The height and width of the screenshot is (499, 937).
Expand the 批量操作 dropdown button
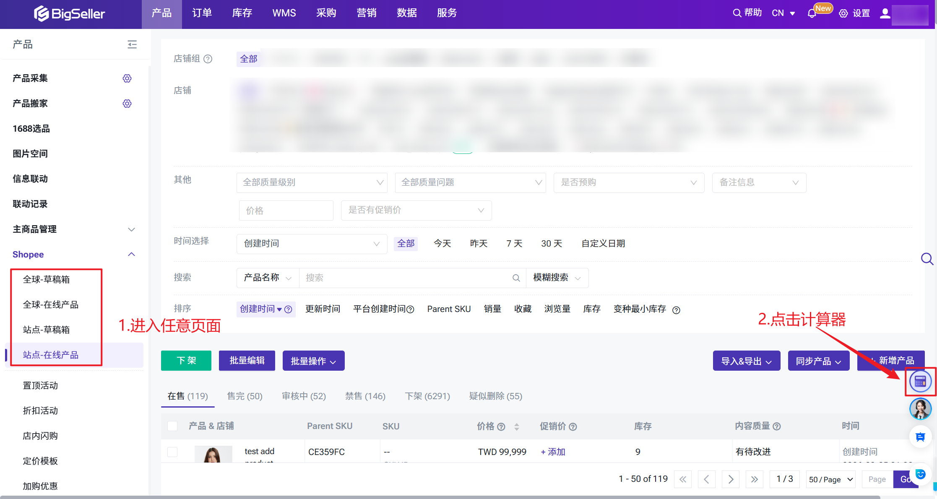[x=313, y=361]
